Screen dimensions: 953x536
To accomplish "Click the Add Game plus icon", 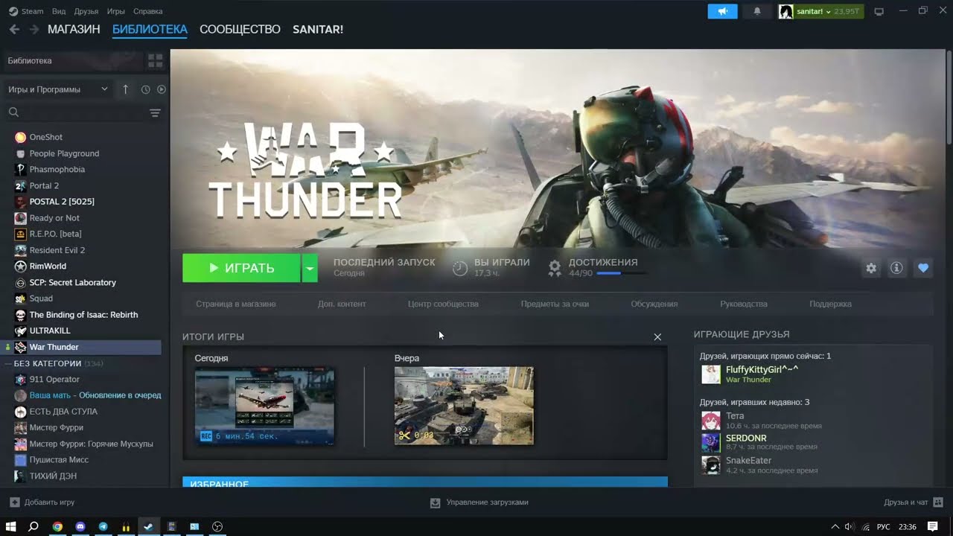I will tap(14, 502).
